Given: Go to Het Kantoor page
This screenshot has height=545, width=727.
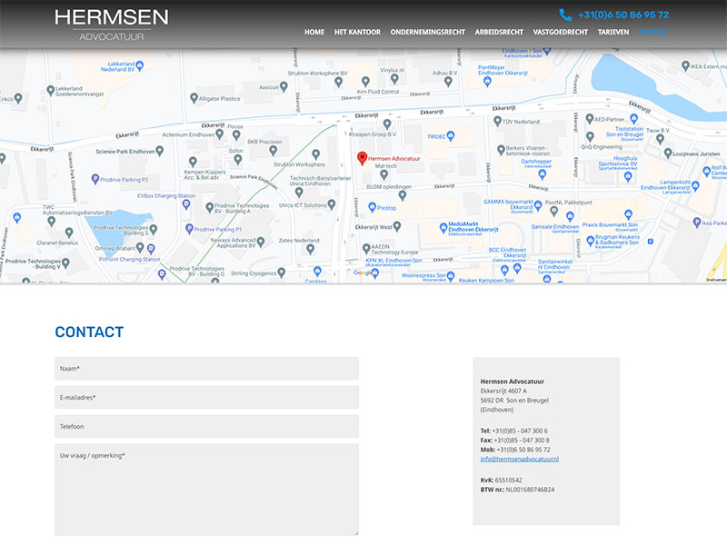Looking at the screenshot, I should pos(357,32).
